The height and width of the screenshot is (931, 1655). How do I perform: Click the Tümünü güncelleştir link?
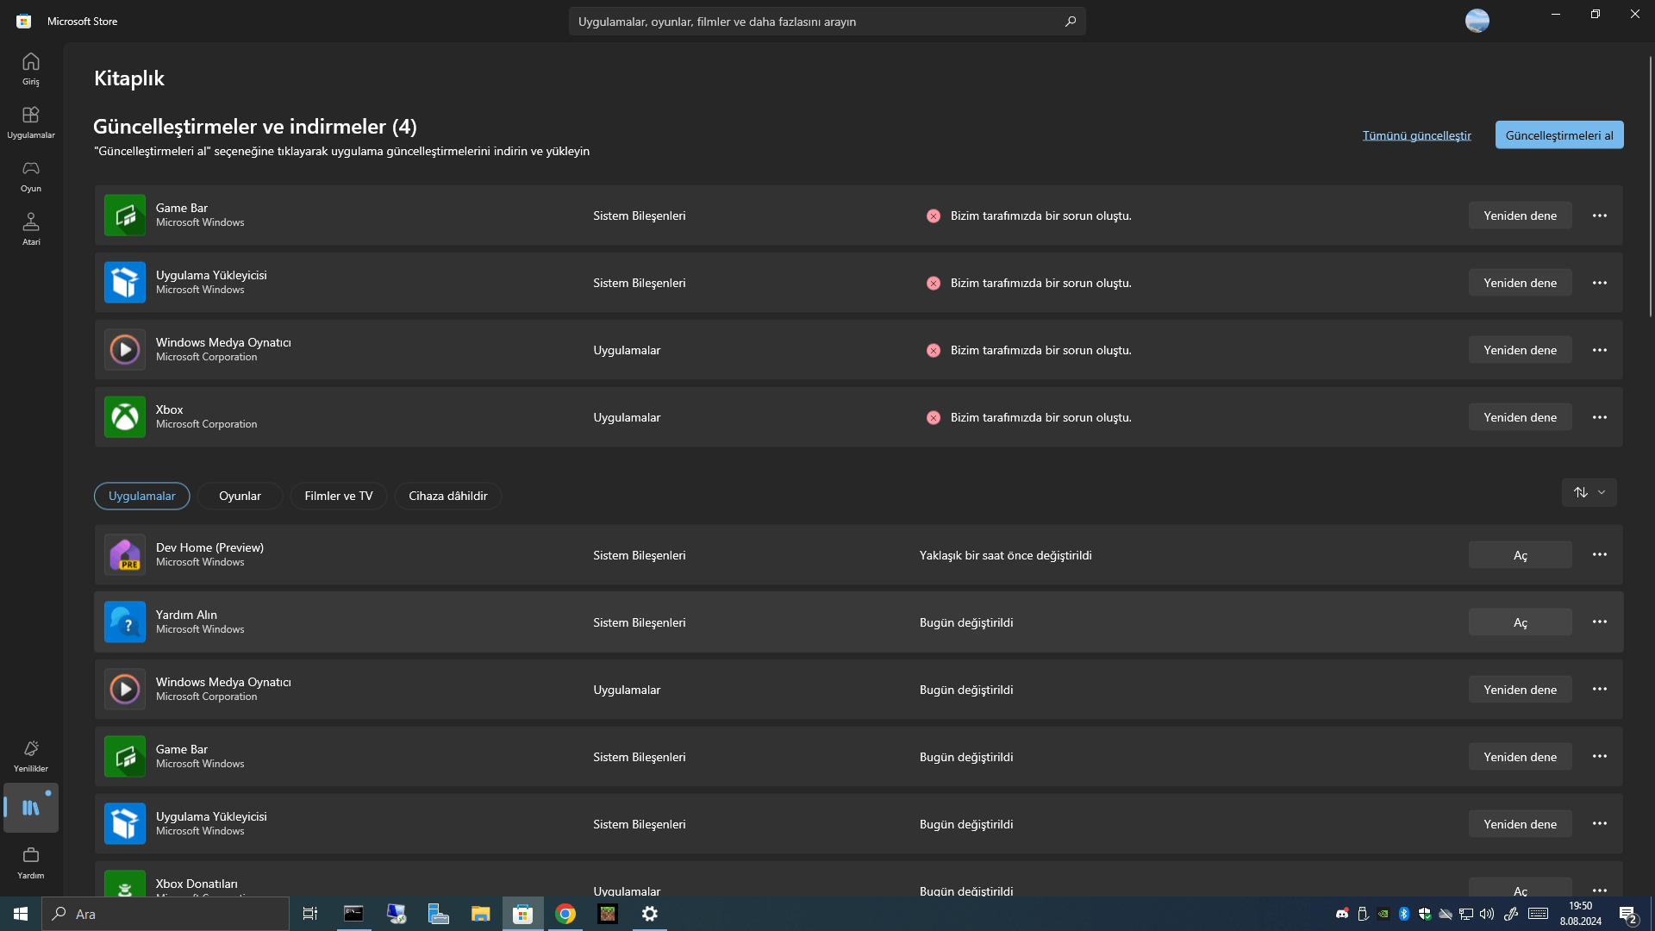click(x=1416, y=135)
